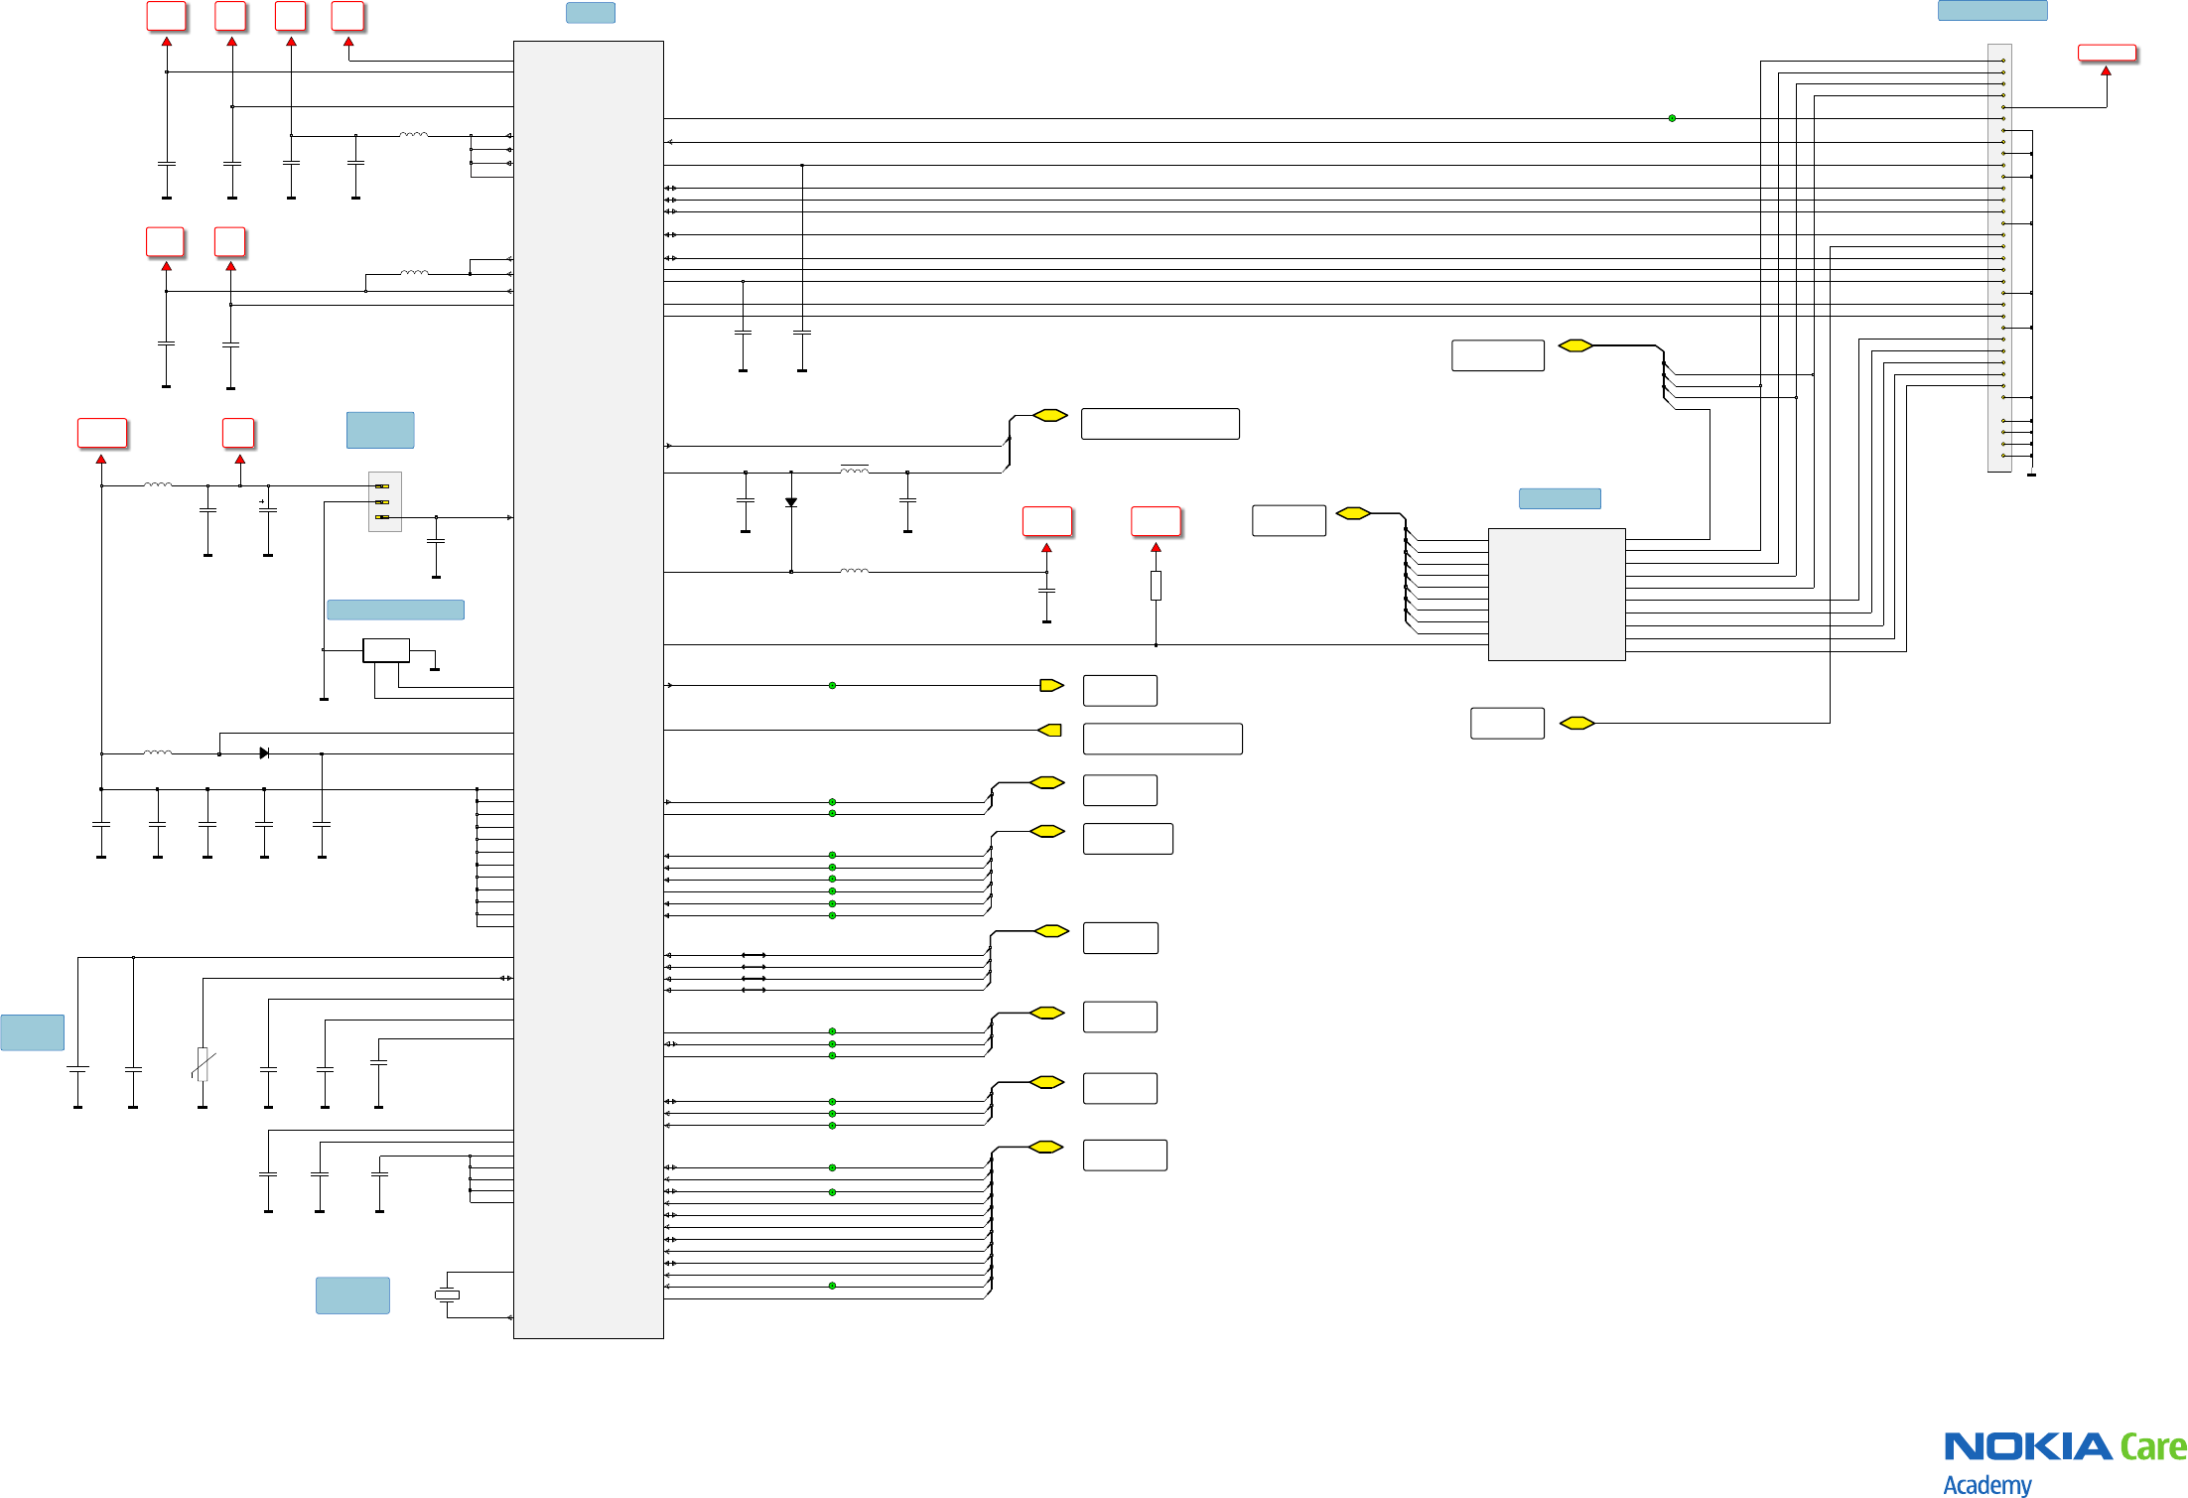Click the thermistor symbol with diagonal slash
The height and width of the screenshot is (1498, 2188).
click(x=203, y=1064)
